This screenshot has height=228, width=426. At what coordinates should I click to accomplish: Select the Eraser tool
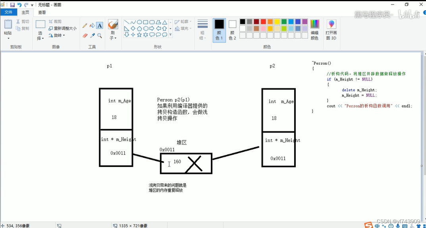point(85,35)
